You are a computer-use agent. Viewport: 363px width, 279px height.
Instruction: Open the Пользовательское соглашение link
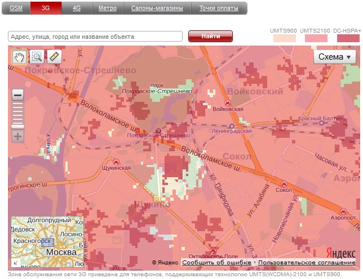(x=307, y=263)
